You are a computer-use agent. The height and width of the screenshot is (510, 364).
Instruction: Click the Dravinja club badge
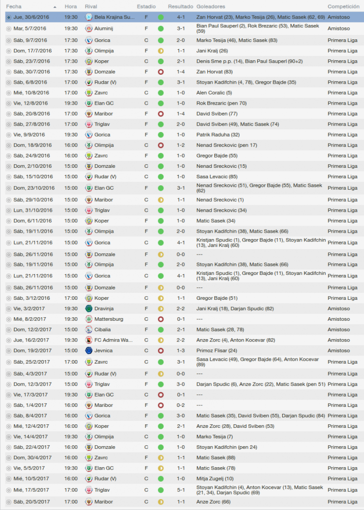[x=89, y=309]
